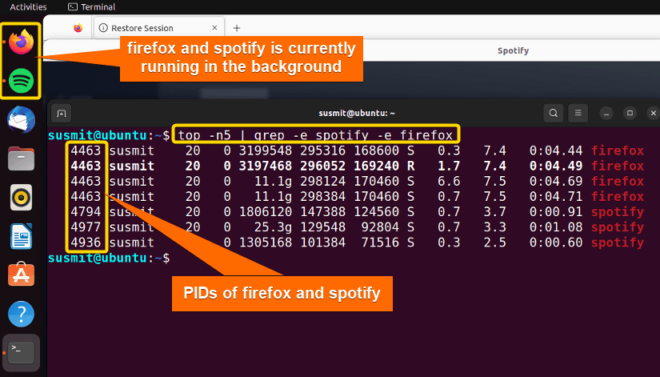
Task: Minimize the terminal window
Action: [606, 113]
